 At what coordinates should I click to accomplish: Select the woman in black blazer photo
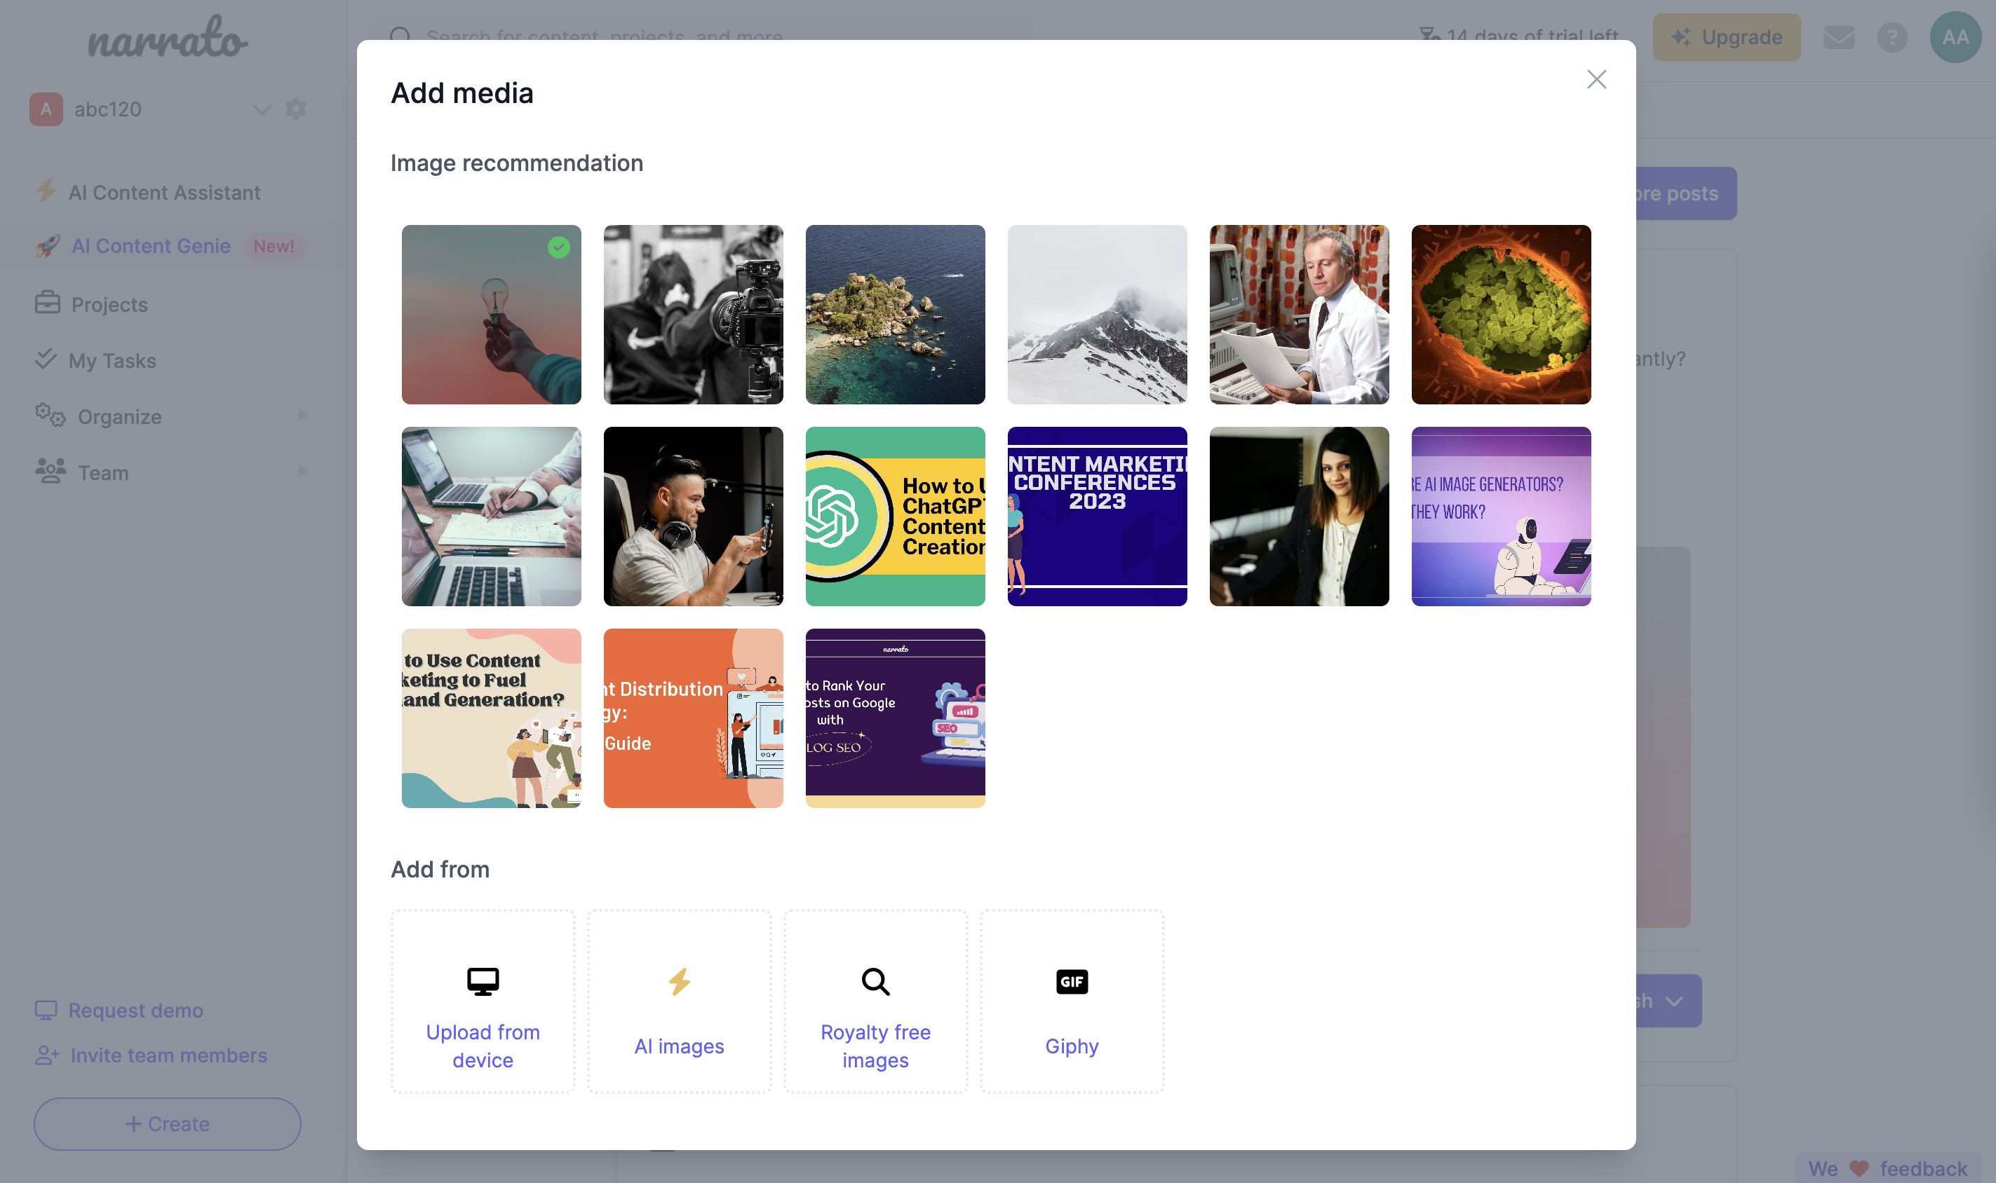point(1299,516)
